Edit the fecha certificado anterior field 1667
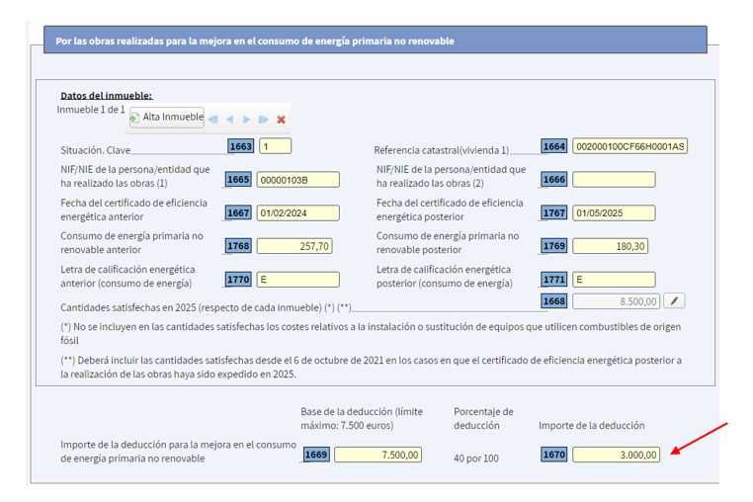This screenshot has height=502, width=753. click(x=297, y=212)
